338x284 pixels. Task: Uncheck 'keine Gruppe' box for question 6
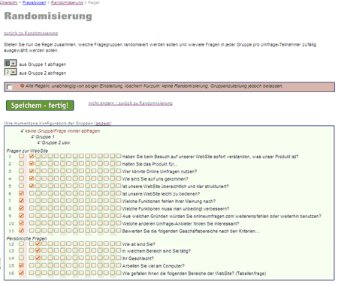coord(21,193)
